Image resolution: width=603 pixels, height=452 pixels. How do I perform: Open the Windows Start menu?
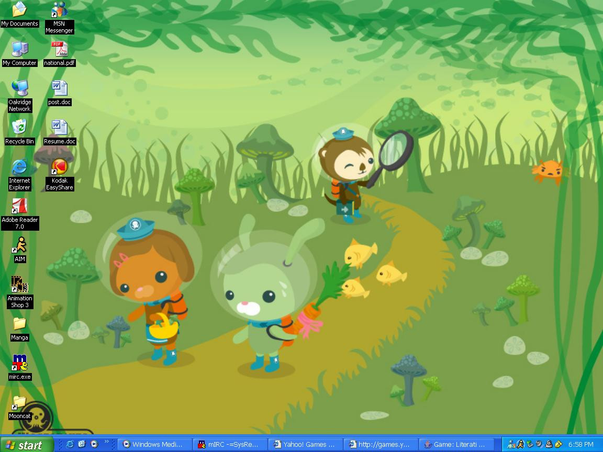pyautogui.click(x=27, y=445)
